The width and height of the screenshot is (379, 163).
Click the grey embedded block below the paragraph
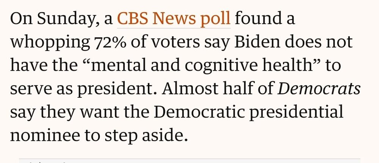click(x=189, y=161)
